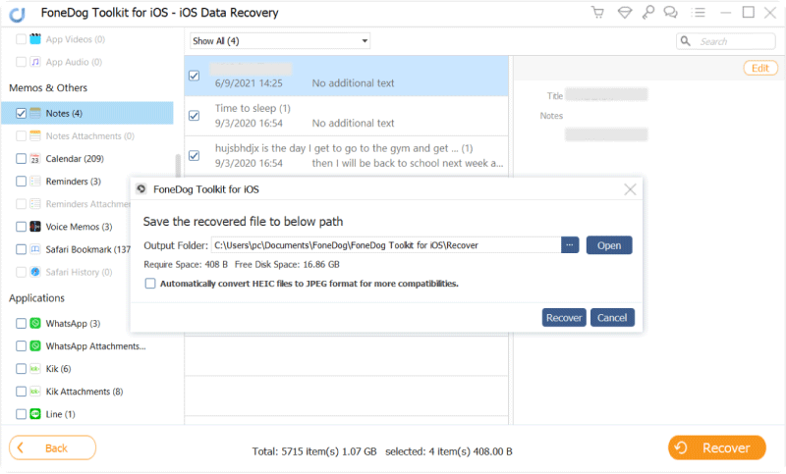Enable automatic HEIC to JPEG conversion
The height and width of the screenshot is (474, 786).
click(x=150, y=284)
